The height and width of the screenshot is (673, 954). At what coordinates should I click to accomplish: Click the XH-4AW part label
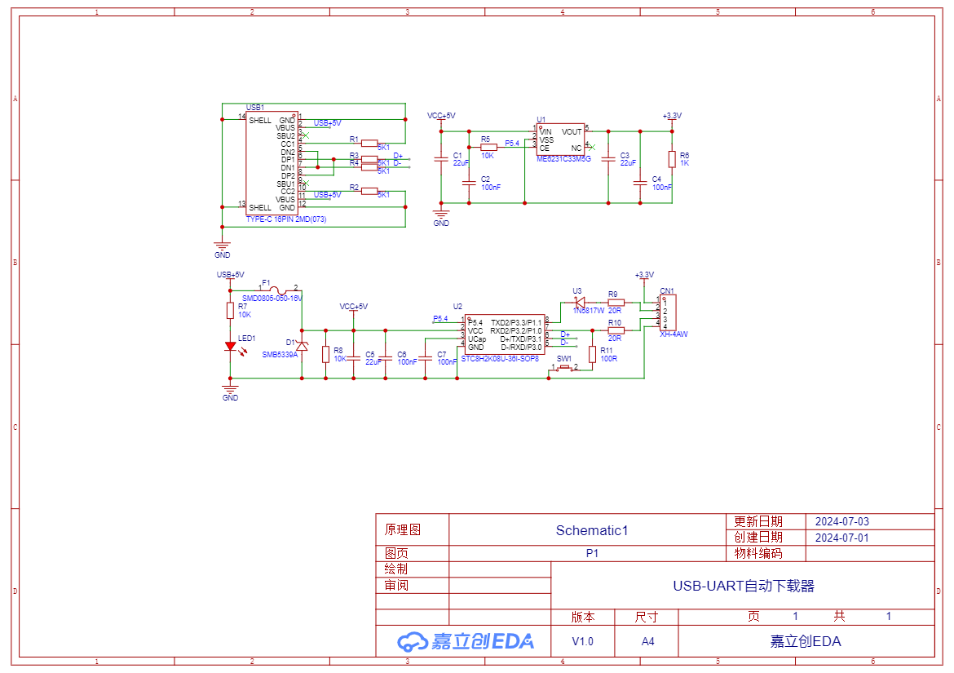coord(674,334)
